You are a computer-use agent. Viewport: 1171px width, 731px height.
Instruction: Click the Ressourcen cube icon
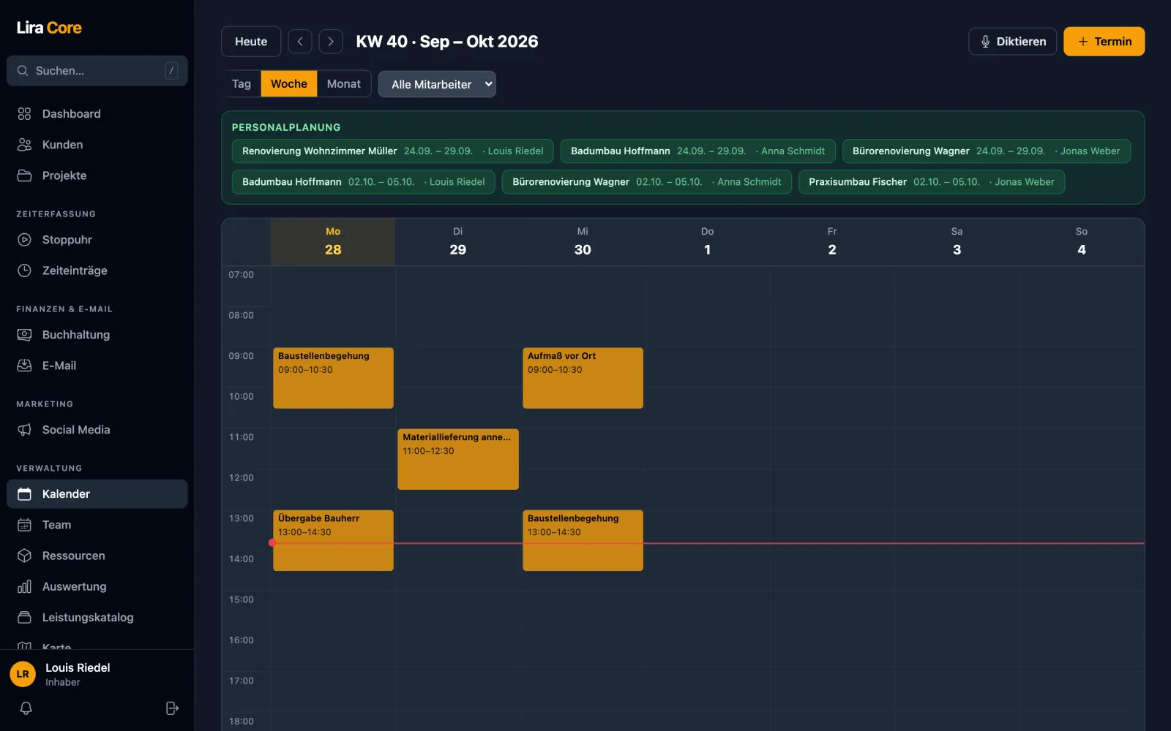coord(24,556)
